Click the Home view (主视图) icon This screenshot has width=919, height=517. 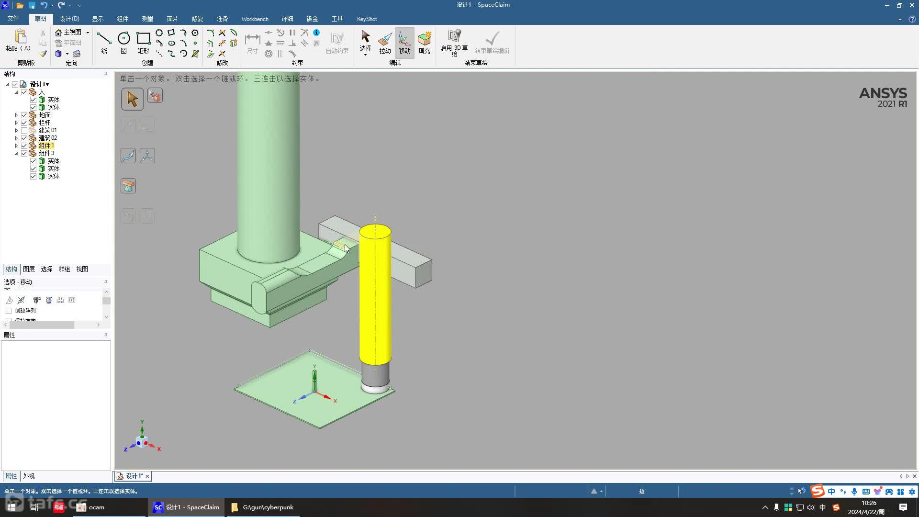(x=58, y=32)
